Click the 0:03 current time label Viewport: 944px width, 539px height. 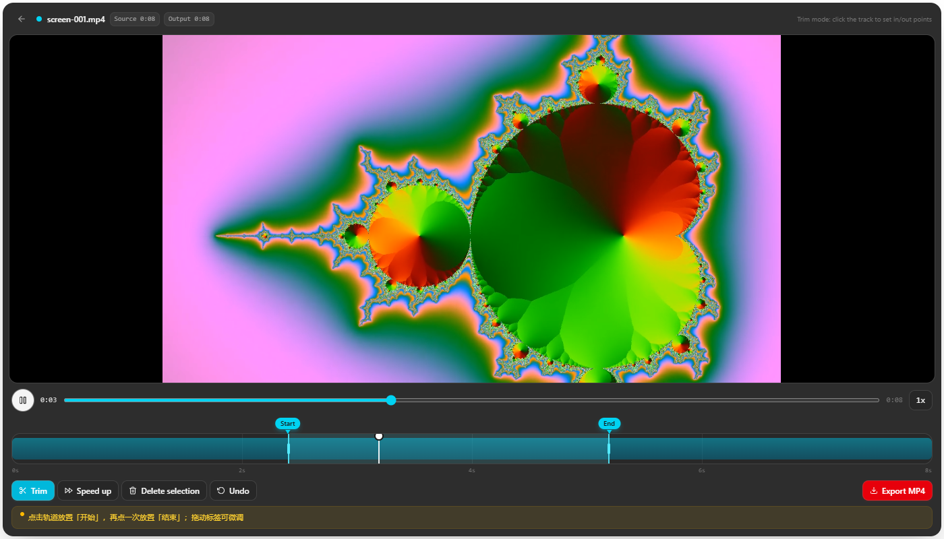(49, 400)
